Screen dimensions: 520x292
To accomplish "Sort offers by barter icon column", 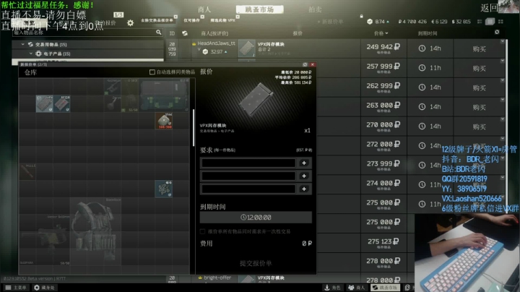I will 185,33.
